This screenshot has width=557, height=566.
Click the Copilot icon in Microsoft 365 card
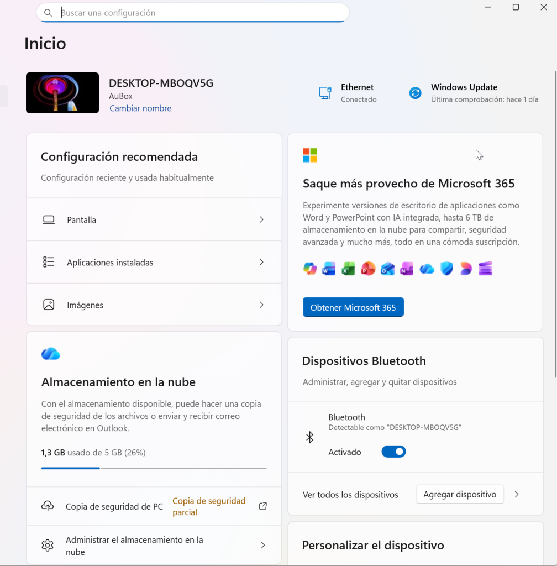(310, 269)
